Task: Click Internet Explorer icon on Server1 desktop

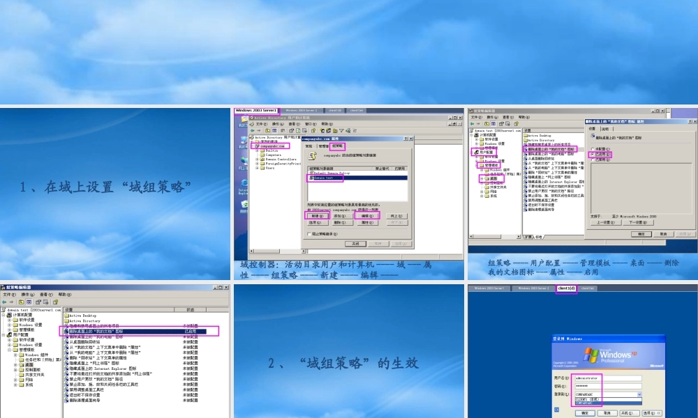Action: point(244,183)
